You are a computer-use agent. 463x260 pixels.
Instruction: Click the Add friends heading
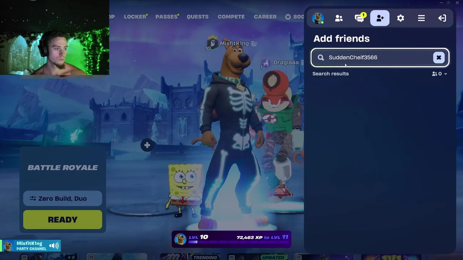pos(341,39)
